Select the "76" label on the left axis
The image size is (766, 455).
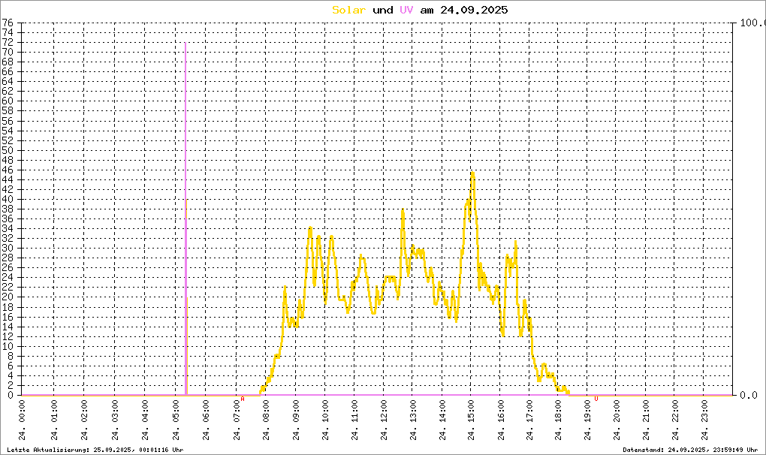pyautogui.click(x=8, y=23)
